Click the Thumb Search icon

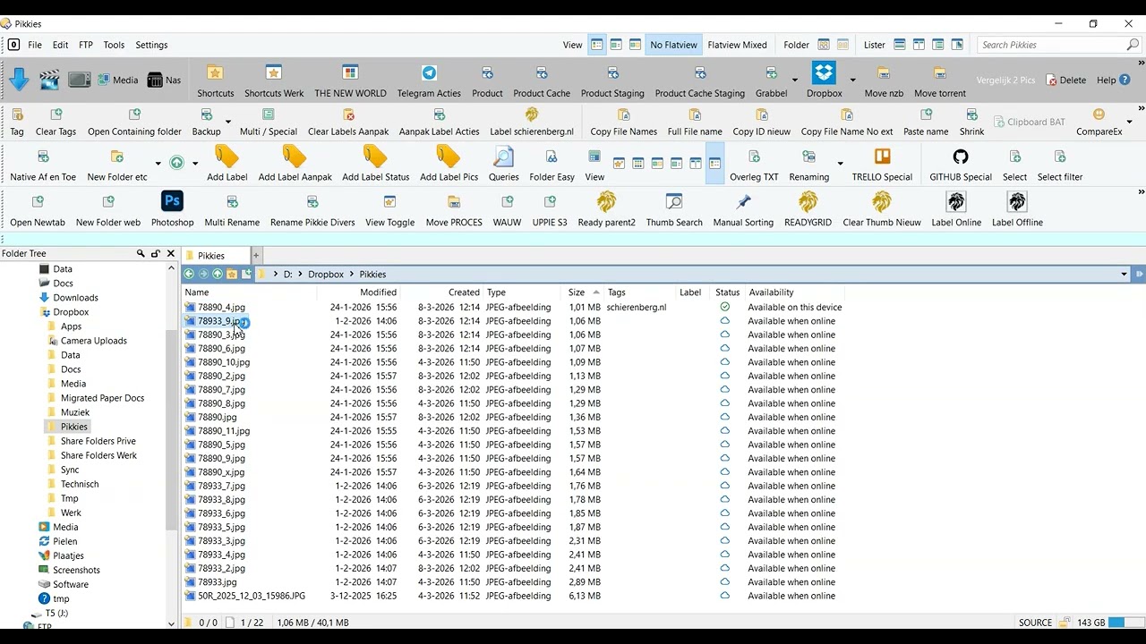click(x=674, y=203)
